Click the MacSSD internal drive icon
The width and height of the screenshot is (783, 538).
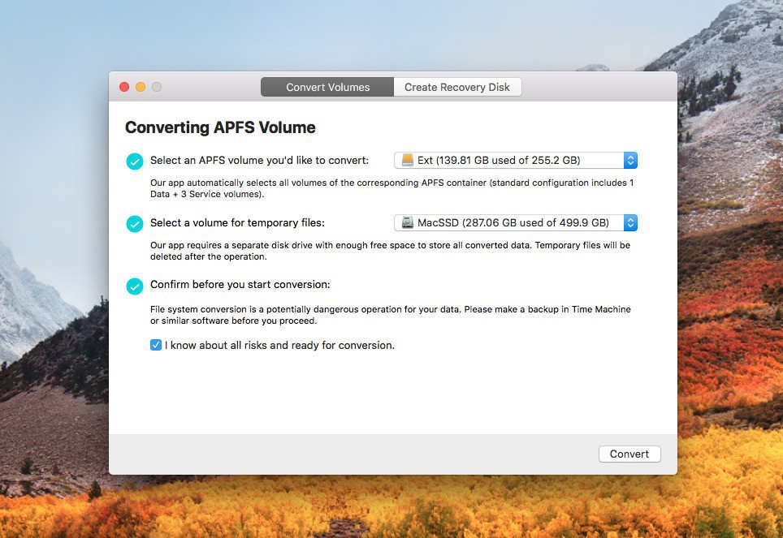[x=408, y=222]
